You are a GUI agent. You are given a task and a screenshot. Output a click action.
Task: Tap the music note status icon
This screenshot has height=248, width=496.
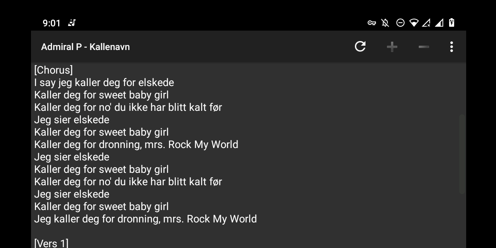pos(72,23)
